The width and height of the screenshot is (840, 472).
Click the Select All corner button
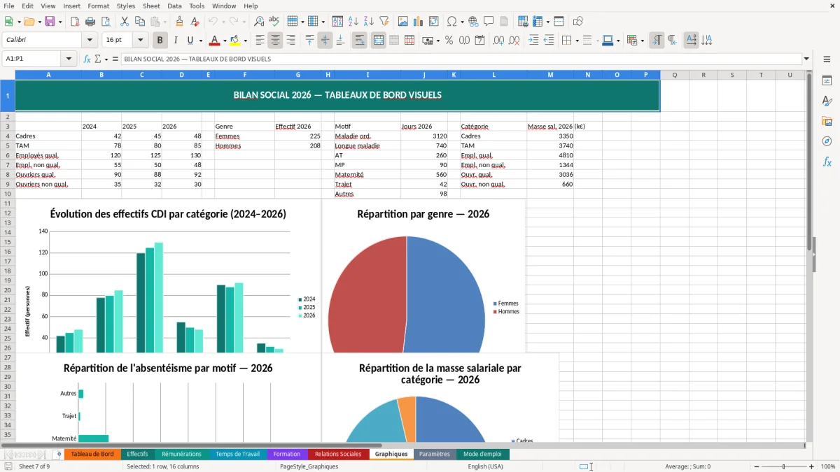(x=8, y=75)
